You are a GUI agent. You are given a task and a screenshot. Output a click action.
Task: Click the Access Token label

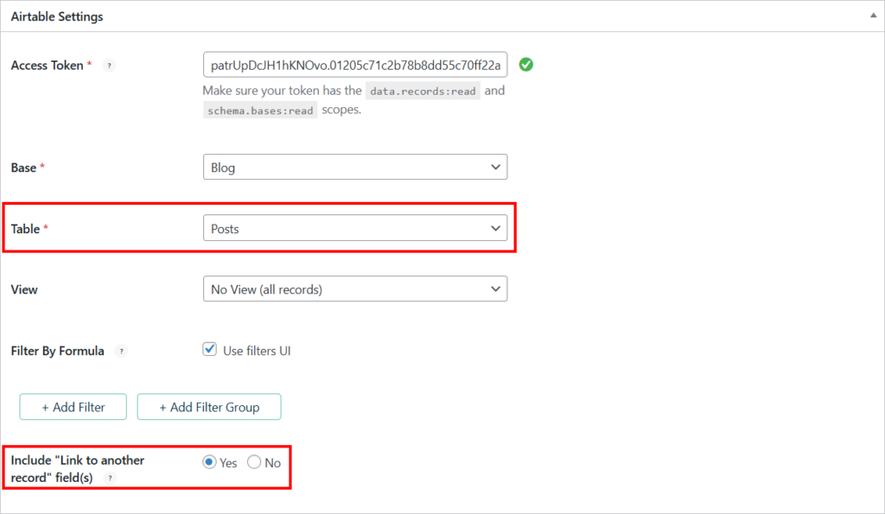[x=48, y=66]
